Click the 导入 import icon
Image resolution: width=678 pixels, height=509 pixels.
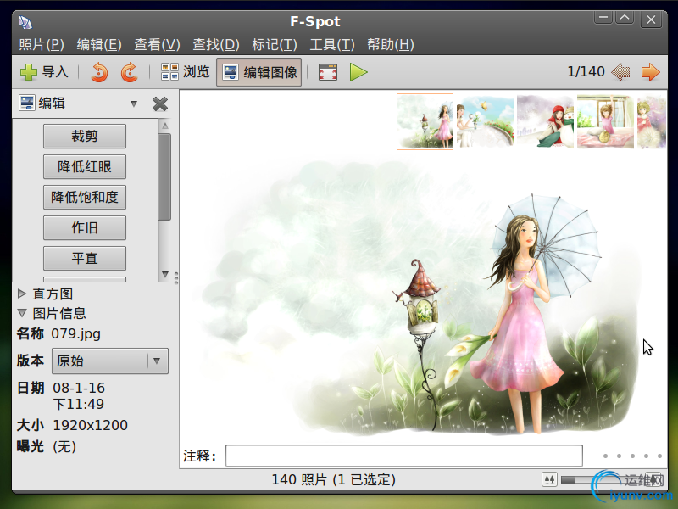pos(28,71)
